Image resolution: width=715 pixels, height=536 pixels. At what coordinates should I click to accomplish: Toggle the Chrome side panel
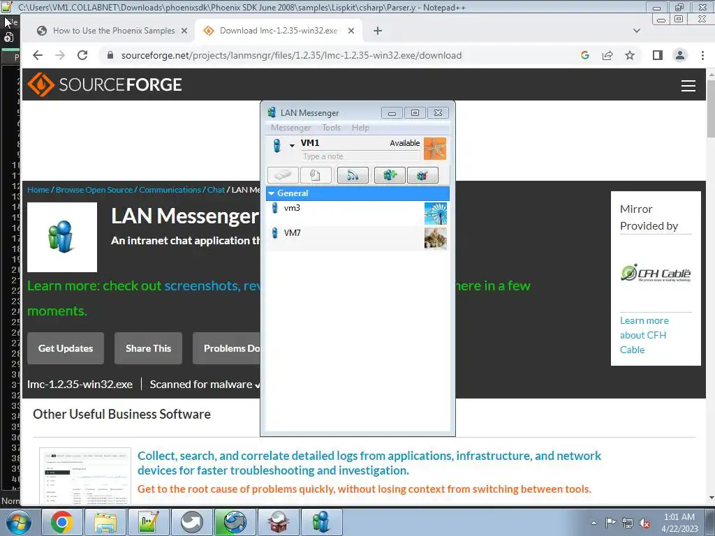pos(658,55)
